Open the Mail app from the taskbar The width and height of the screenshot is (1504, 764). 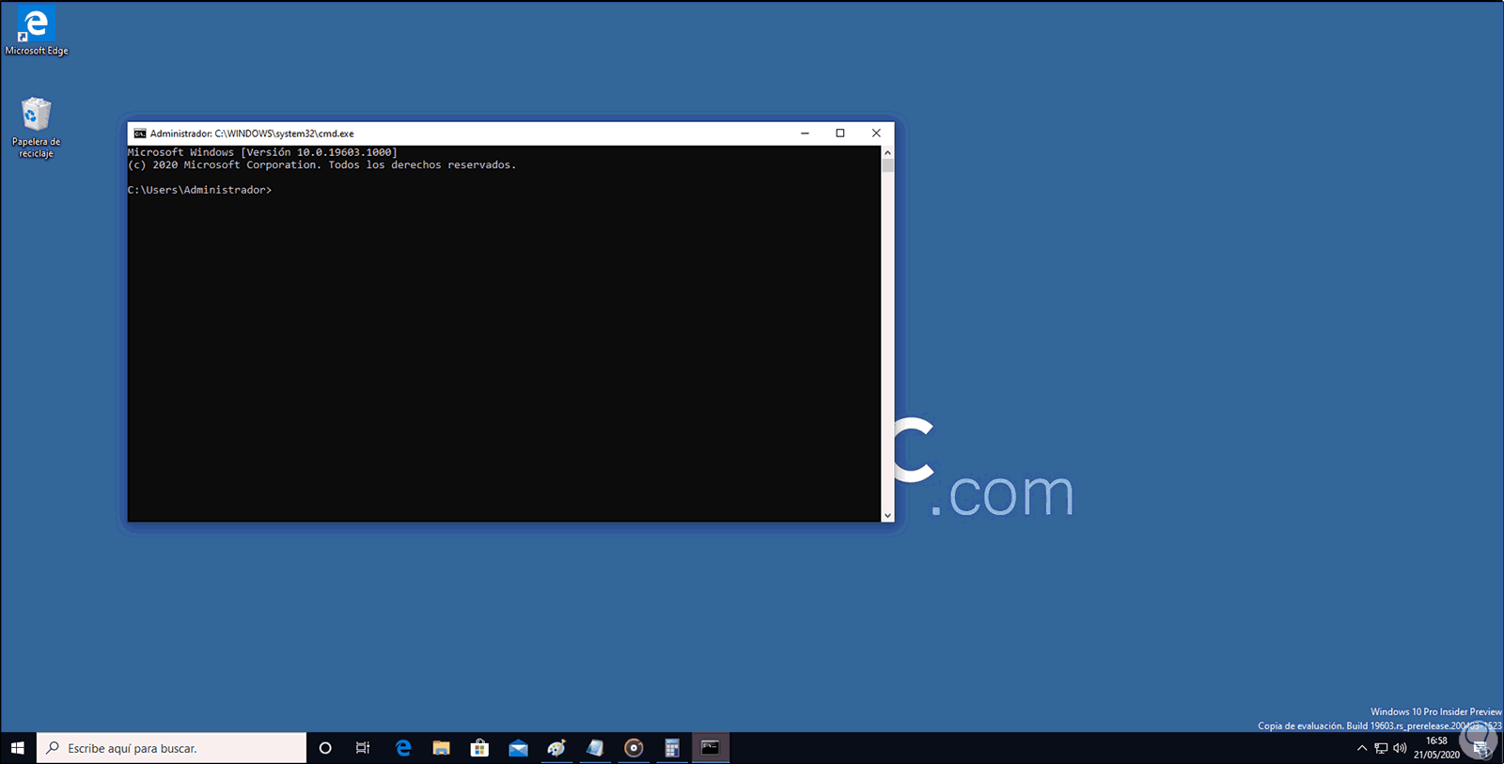pyautogui.click(x=518, y=748)
